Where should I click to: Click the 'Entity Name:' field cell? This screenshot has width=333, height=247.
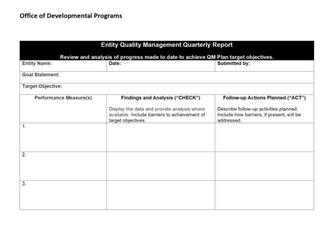63,66
